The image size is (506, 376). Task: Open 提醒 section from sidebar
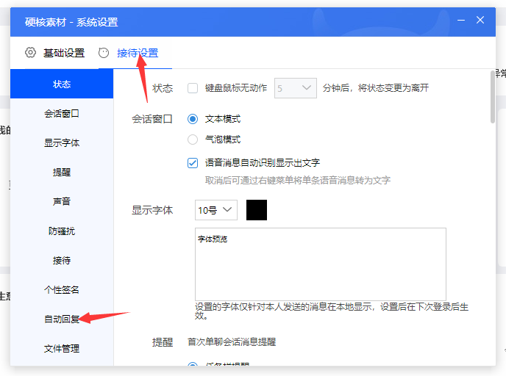coord(62,172)
